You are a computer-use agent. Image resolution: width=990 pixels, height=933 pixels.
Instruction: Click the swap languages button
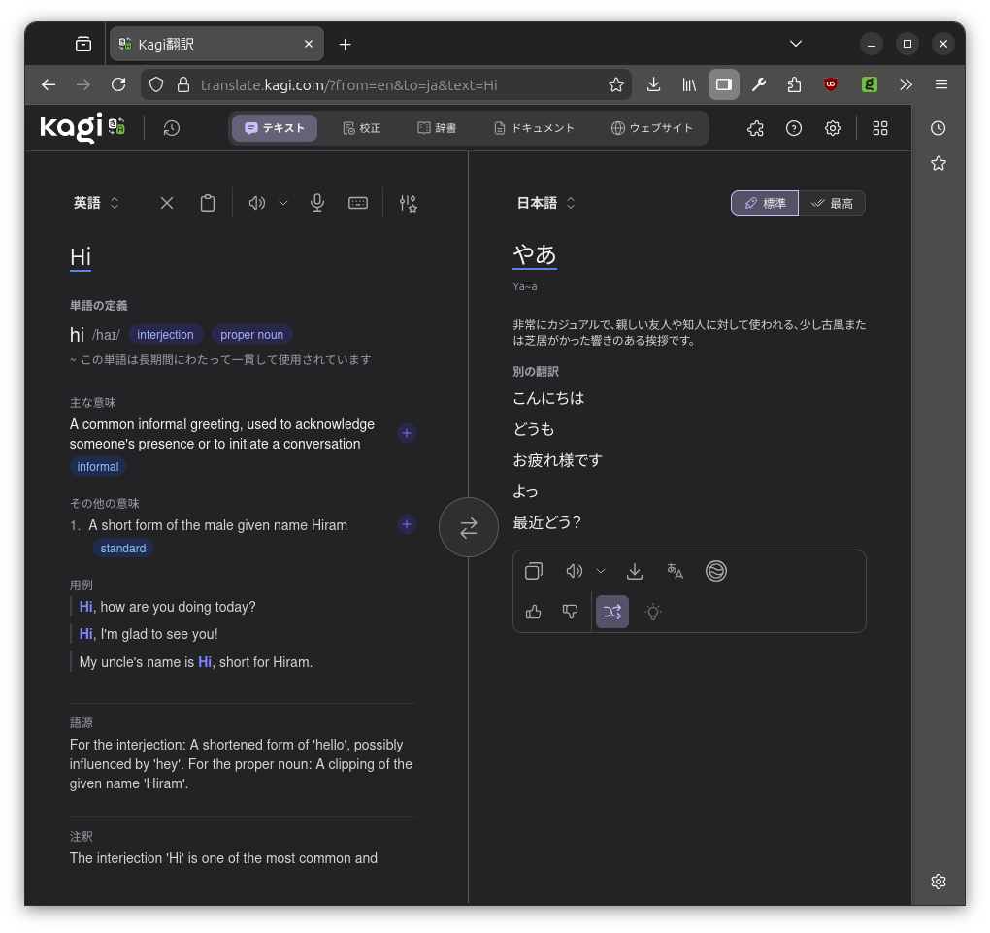tap(468, 527)
